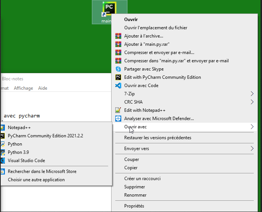The width and height of the screenshot is (262, 212).
Task: Click the PyCharm icon next to Edit with PyCharm
Action: (x=118, y=77)
